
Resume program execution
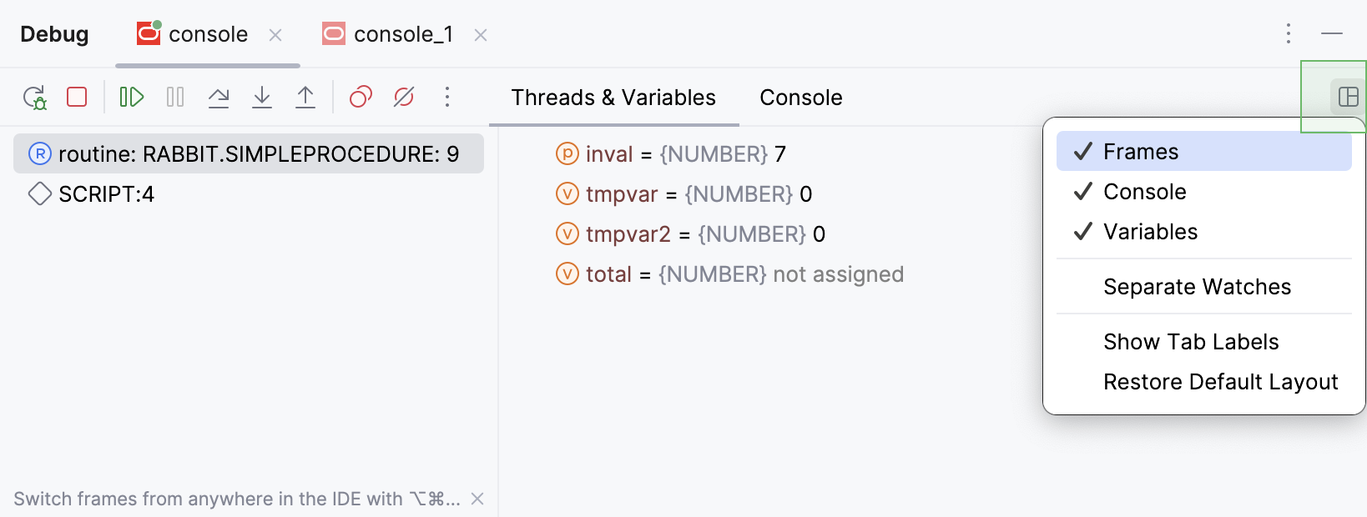coord(132,98)
